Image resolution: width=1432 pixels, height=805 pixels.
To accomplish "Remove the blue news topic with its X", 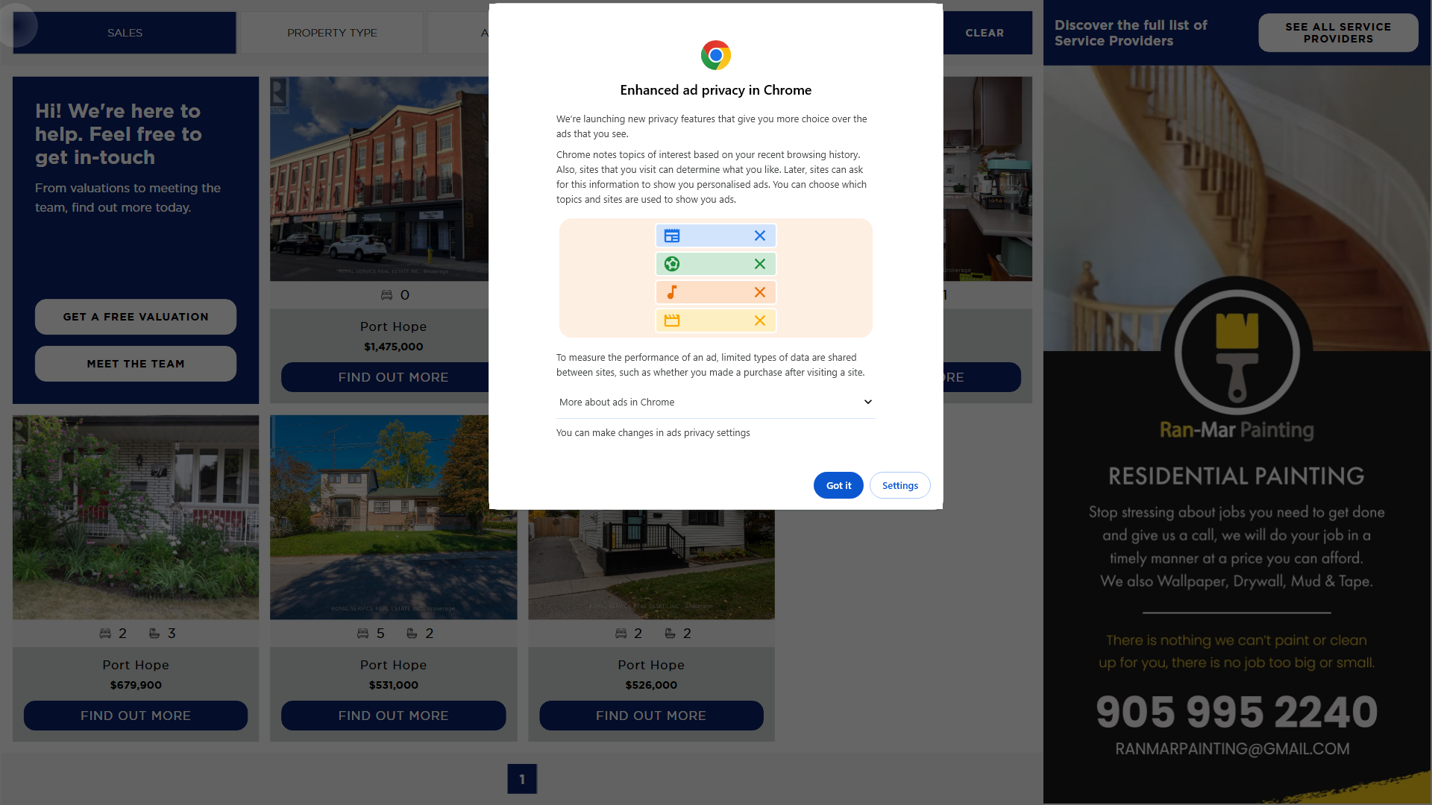I will pos(759,236).
